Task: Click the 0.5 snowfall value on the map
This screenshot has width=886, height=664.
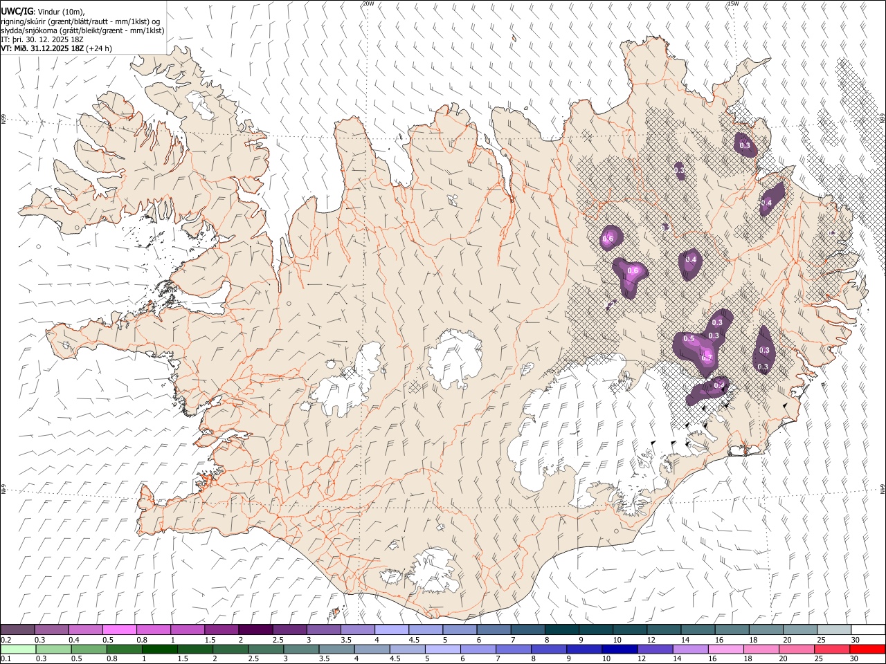Action: [x=689, y=339]
